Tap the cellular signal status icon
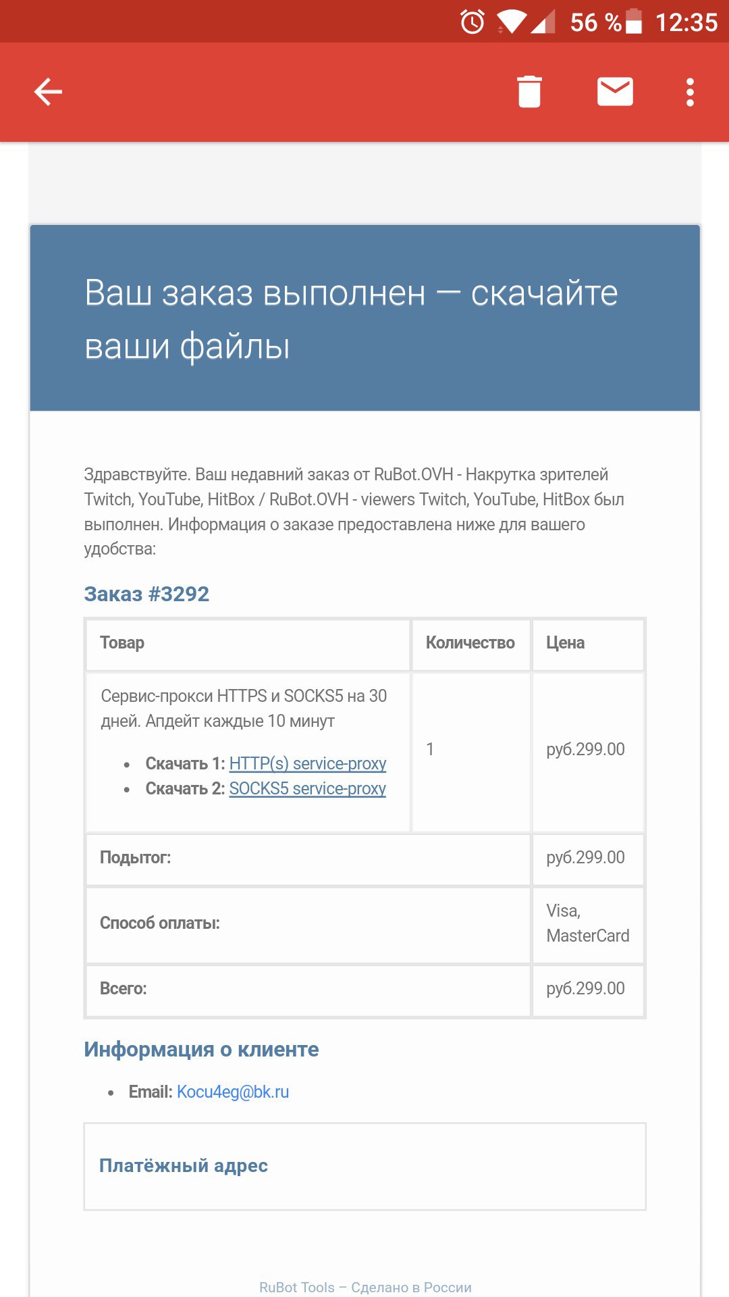Image resolution: width=729 pixels, height=1297 pixels. [543, 22]
